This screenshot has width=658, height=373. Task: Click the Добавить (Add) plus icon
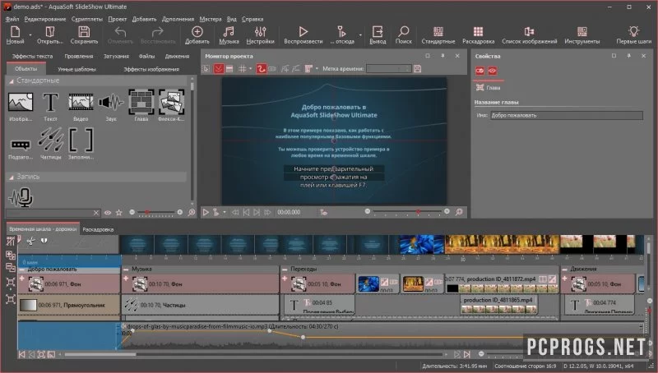coord(197,32)
